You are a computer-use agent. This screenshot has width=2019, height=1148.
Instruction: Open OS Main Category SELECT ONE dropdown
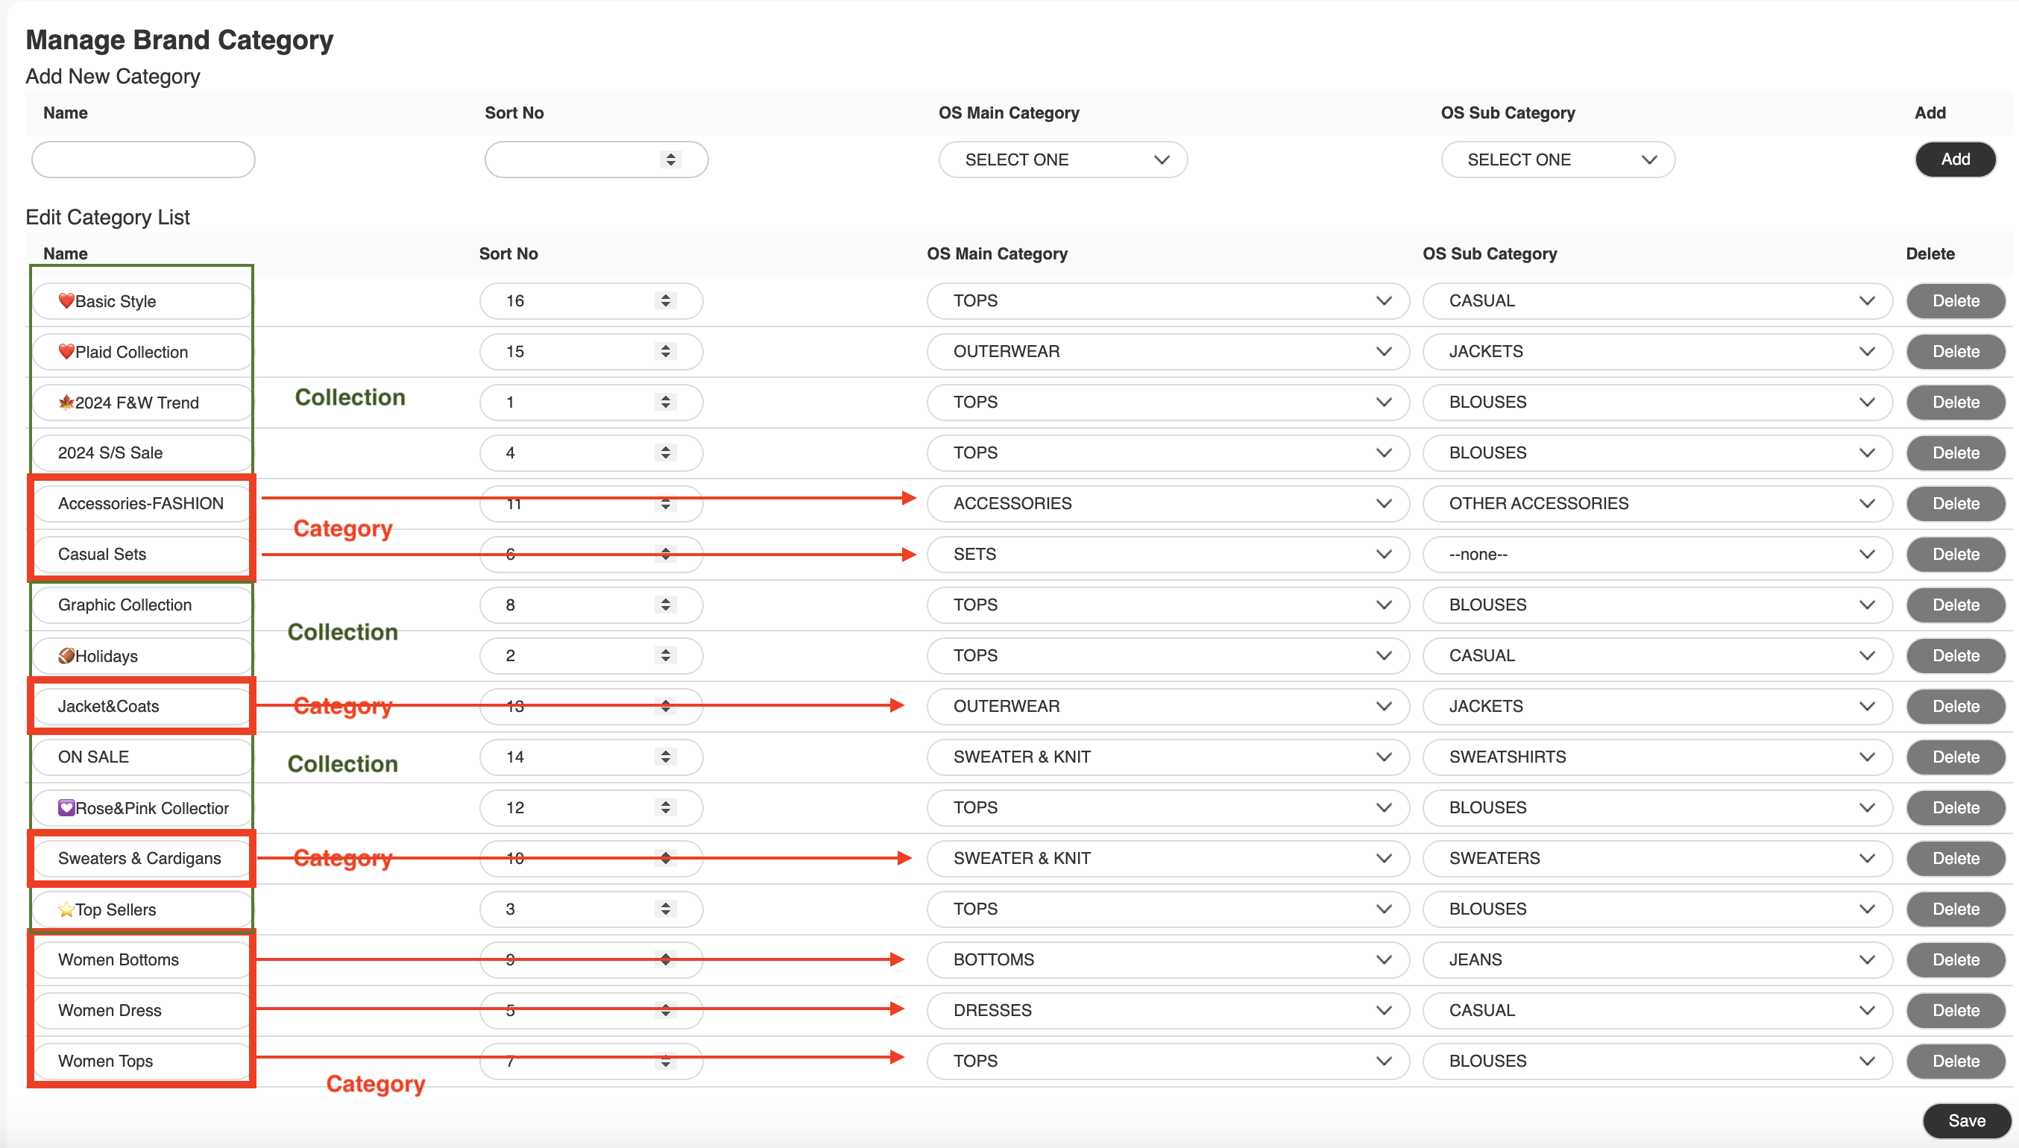(1062, 160)
